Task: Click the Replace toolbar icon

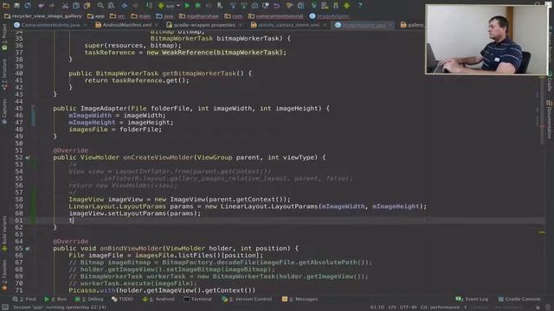Action: tap(112, 5)
